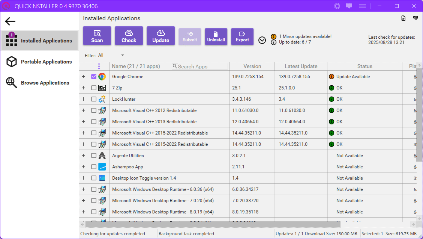Sort by Version column header
The width and height of the screenshot is (423, 239).
252,66
